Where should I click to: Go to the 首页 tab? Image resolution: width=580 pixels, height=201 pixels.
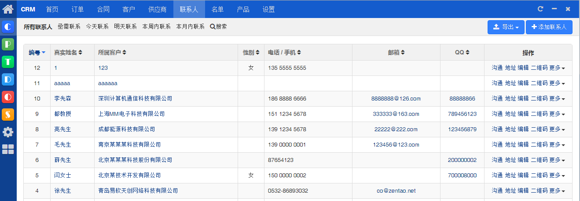[52, 9]
